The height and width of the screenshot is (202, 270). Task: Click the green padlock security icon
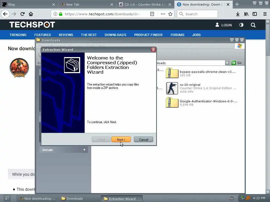[61, 14]
